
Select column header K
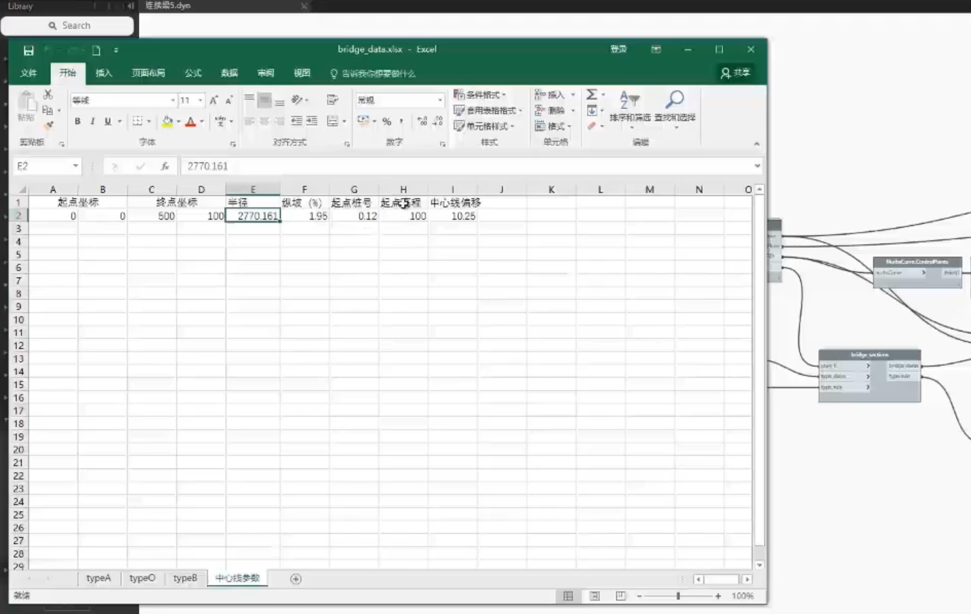tap(551, 190)
